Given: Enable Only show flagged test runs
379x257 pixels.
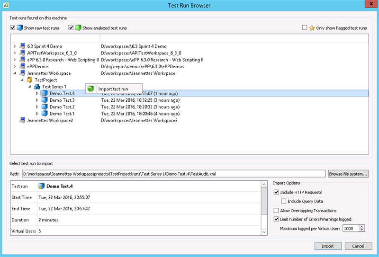Looking at the screenshot, I should [305, 28].
